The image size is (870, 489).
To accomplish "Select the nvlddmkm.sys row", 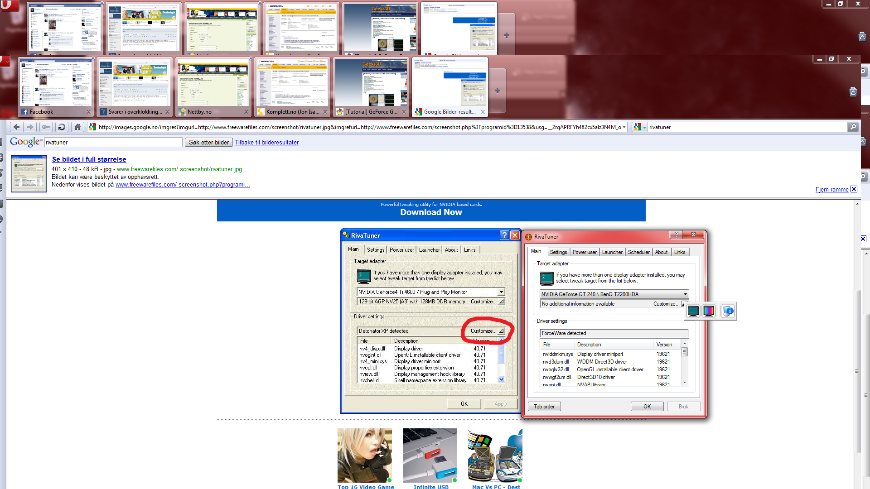I will click(610, 354).
